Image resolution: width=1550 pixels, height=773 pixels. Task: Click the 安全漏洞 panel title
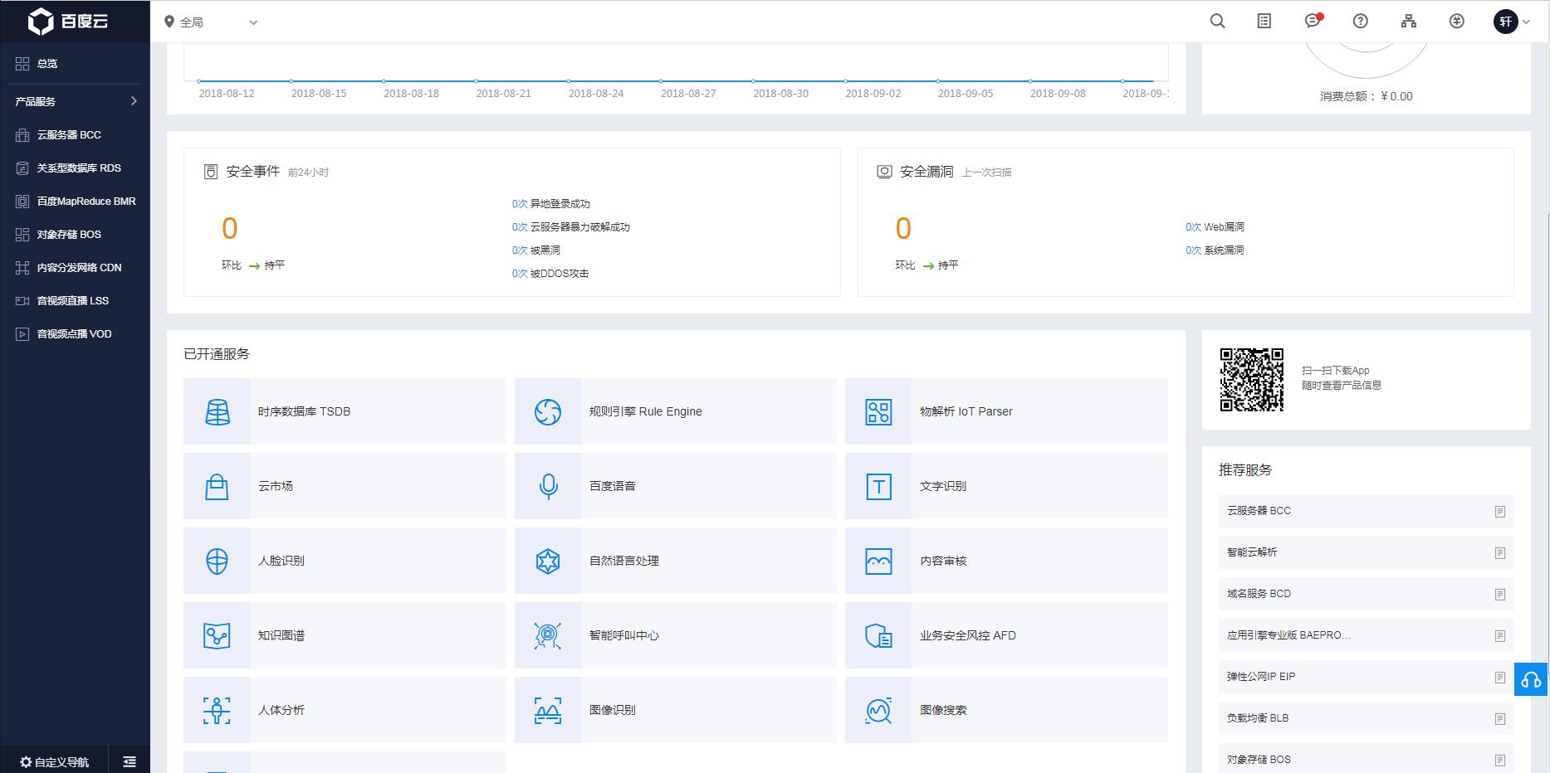pos(927,172)
